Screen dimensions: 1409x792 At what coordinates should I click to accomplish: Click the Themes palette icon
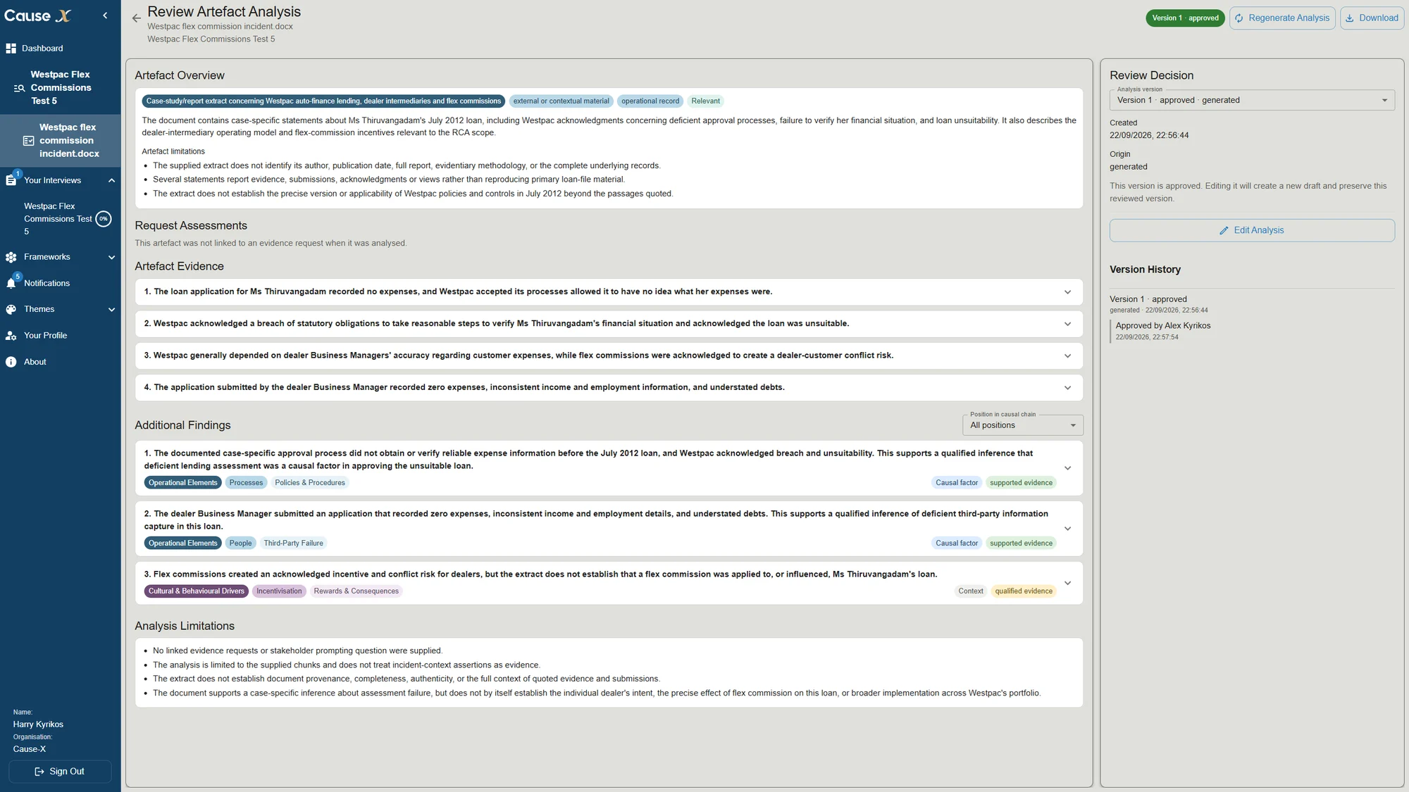click(x=11, y=309)
